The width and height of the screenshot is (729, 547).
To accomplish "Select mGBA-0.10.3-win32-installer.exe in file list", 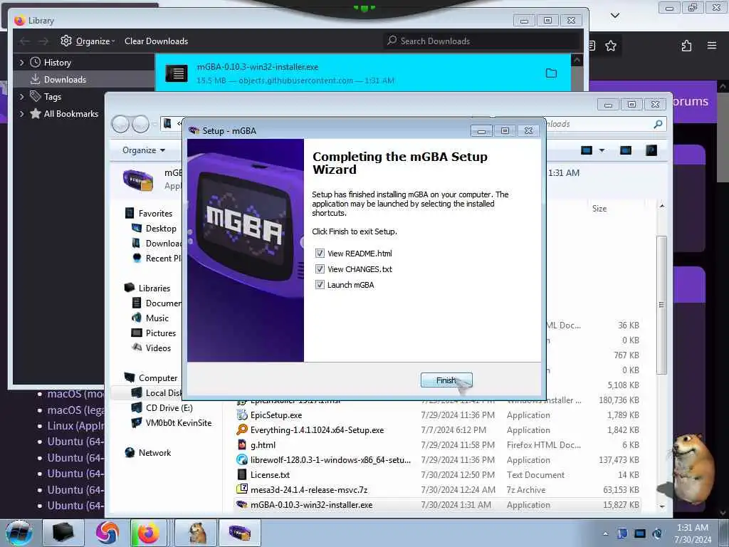I will [x=311, y=505].
